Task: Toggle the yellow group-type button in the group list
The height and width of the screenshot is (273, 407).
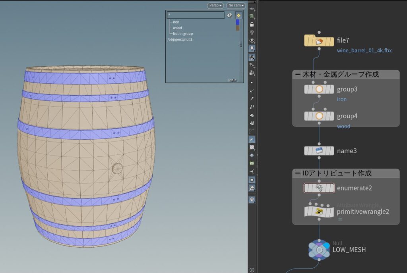Action: (x=238, y=15)
